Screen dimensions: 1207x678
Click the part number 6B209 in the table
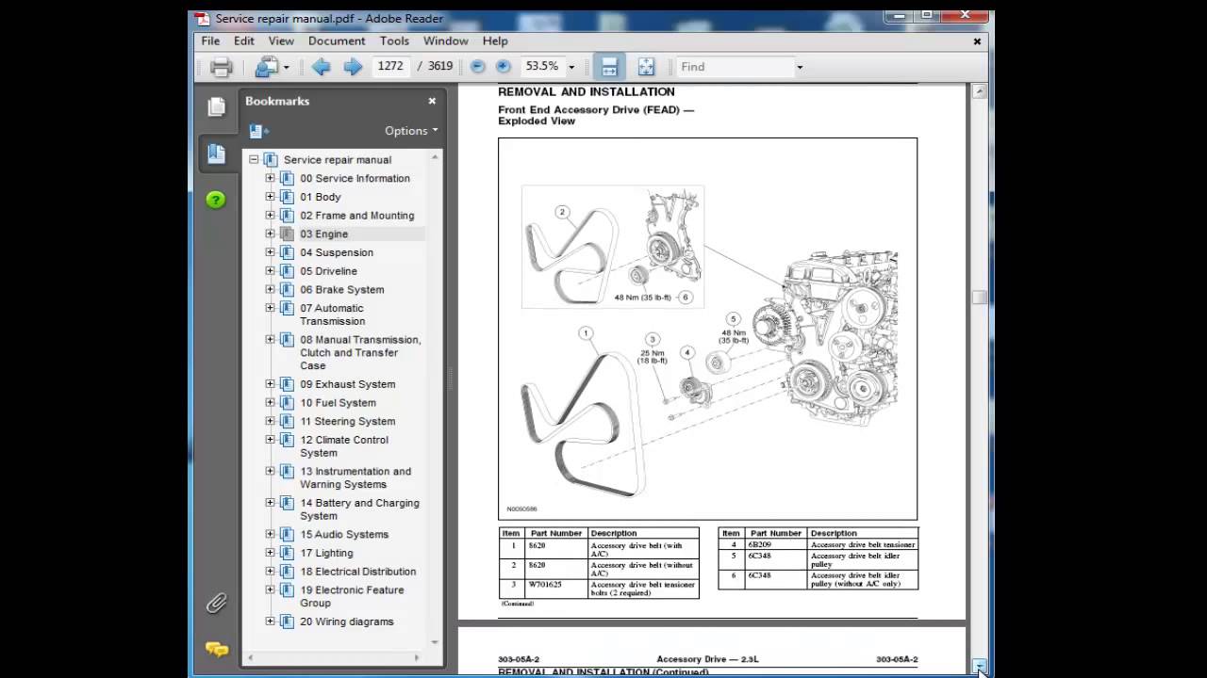click(760, 544)
